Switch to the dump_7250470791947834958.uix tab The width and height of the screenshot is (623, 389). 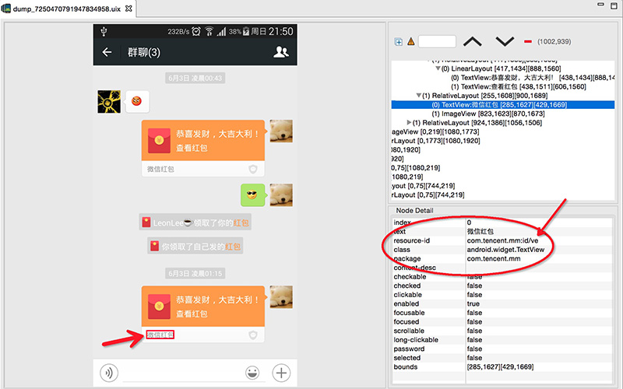pyautogui.click(x=66, y=9)
